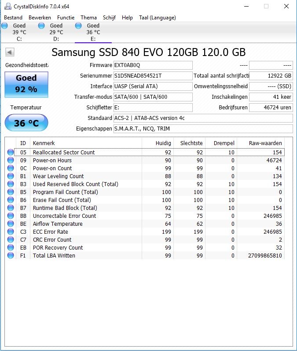Select the Airflow Temperature attribute name
The height and width of the screenshot is (351, 297).
click(58, 224)
